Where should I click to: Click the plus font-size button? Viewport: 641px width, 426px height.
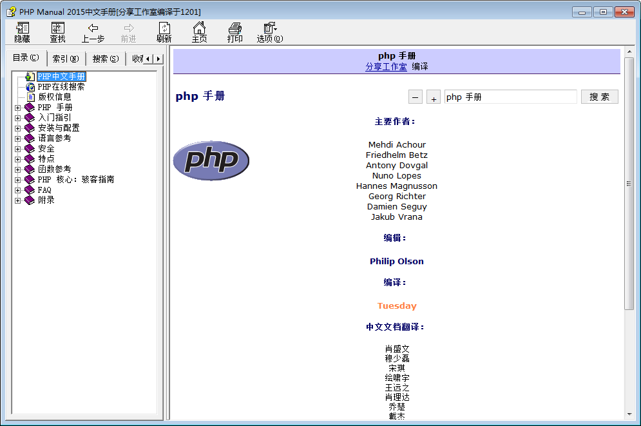(434, 97)
